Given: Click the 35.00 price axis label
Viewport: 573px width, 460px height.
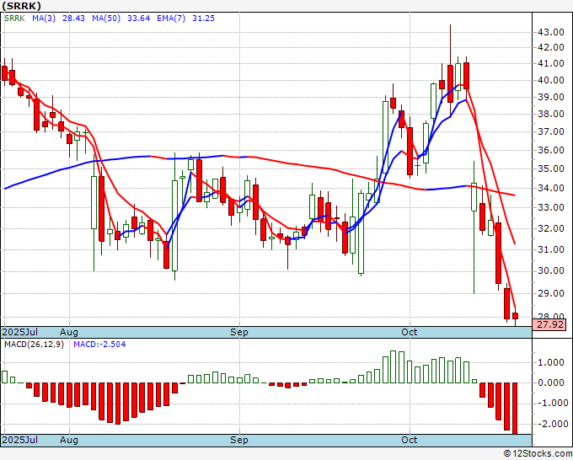Looking at the screenshot, I should (551, 168).
